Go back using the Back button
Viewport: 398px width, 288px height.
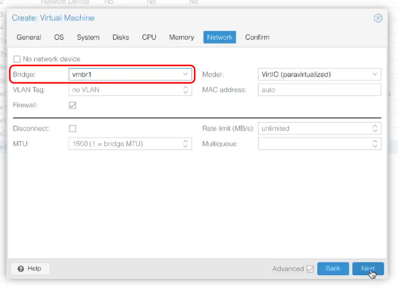(x=333, y=268)
